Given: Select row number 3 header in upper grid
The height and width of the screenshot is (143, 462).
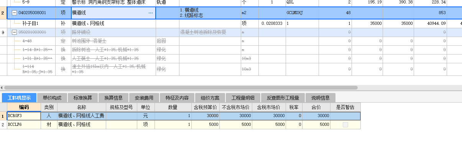Looking at the screenshot, I should click(3, 32).
